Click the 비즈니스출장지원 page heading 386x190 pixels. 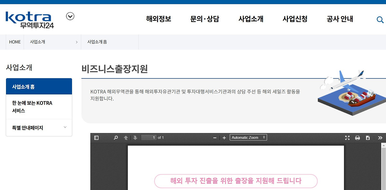[115, 69]
